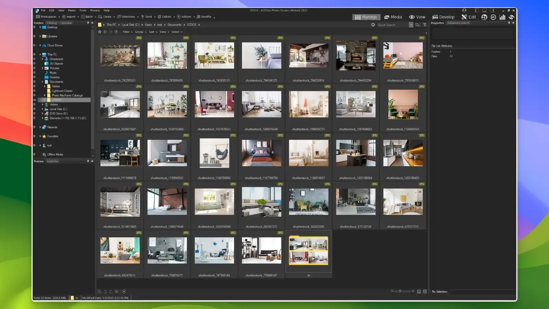This screenshot has width=549, height=309.
Task: Open the Group dropdown above the thumbnails
Action: [139, 32]
